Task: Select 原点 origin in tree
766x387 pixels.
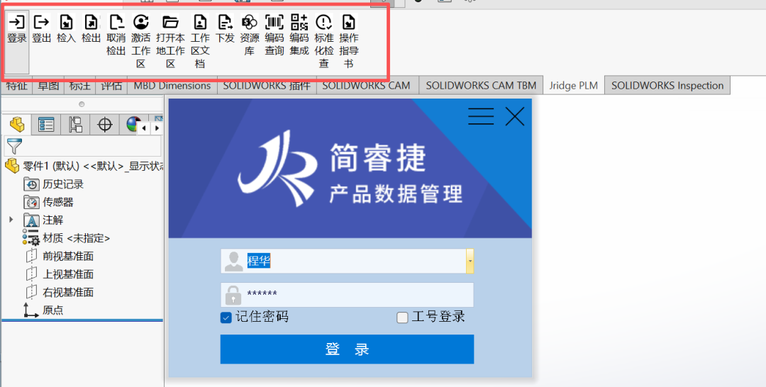Action: 43,310
